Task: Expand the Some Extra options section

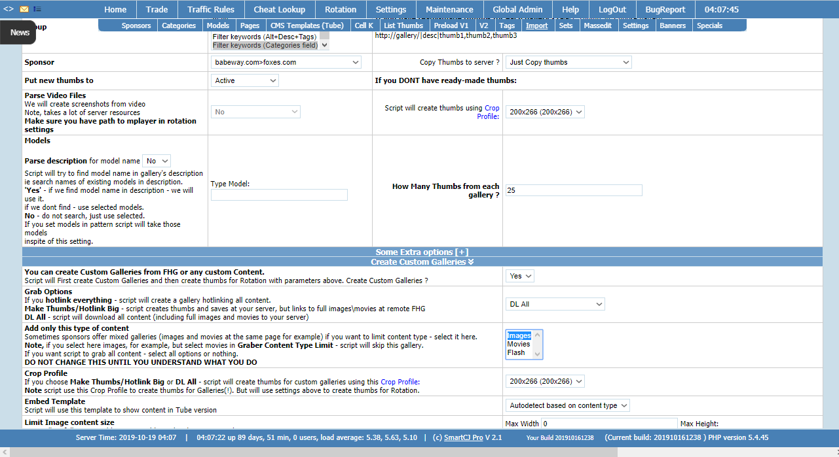Action: click(422, 252)
